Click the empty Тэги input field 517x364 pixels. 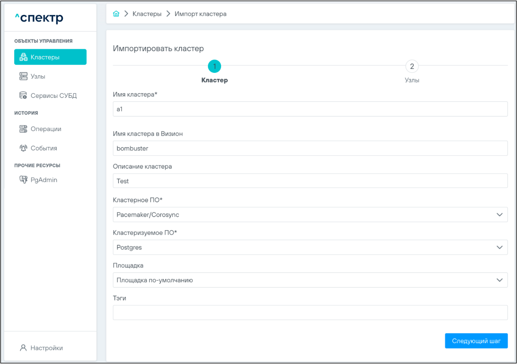click(310, 313)
